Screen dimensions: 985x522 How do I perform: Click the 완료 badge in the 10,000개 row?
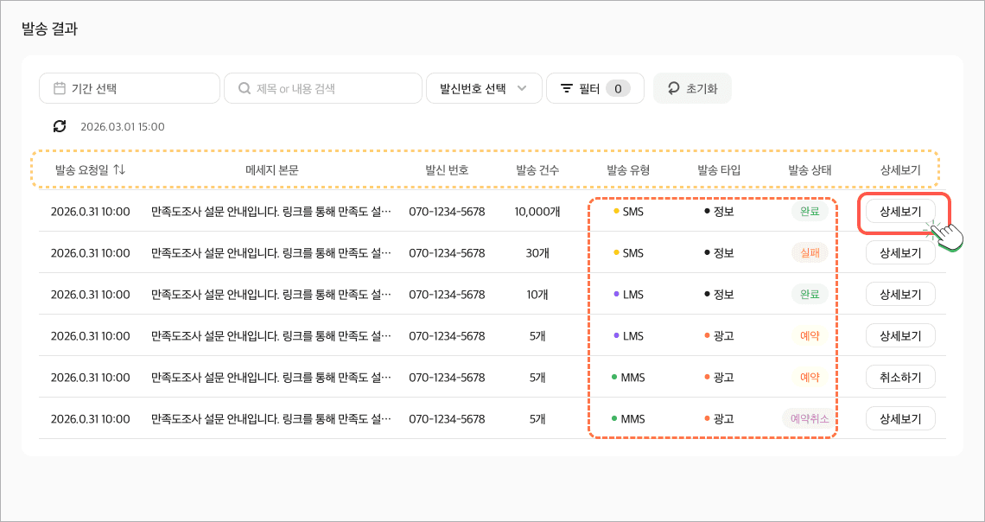810,212
